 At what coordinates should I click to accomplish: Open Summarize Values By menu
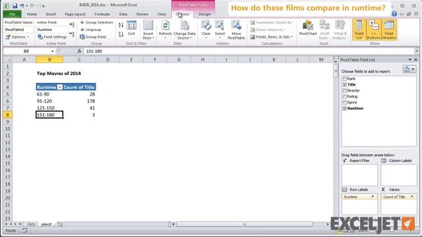pyautogui.click(x=272, y=22)
